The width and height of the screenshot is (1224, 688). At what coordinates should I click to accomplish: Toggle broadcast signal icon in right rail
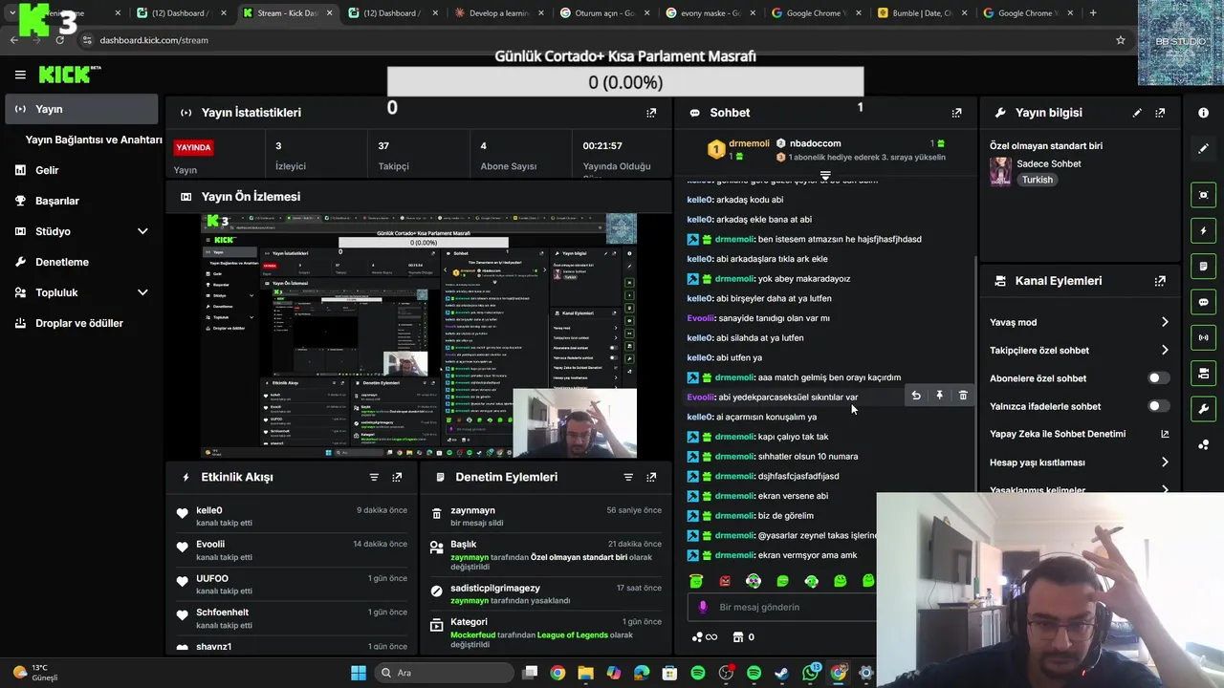point(1203,337)
